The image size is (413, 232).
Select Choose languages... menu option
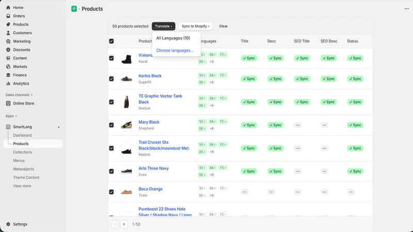[175, 50]
